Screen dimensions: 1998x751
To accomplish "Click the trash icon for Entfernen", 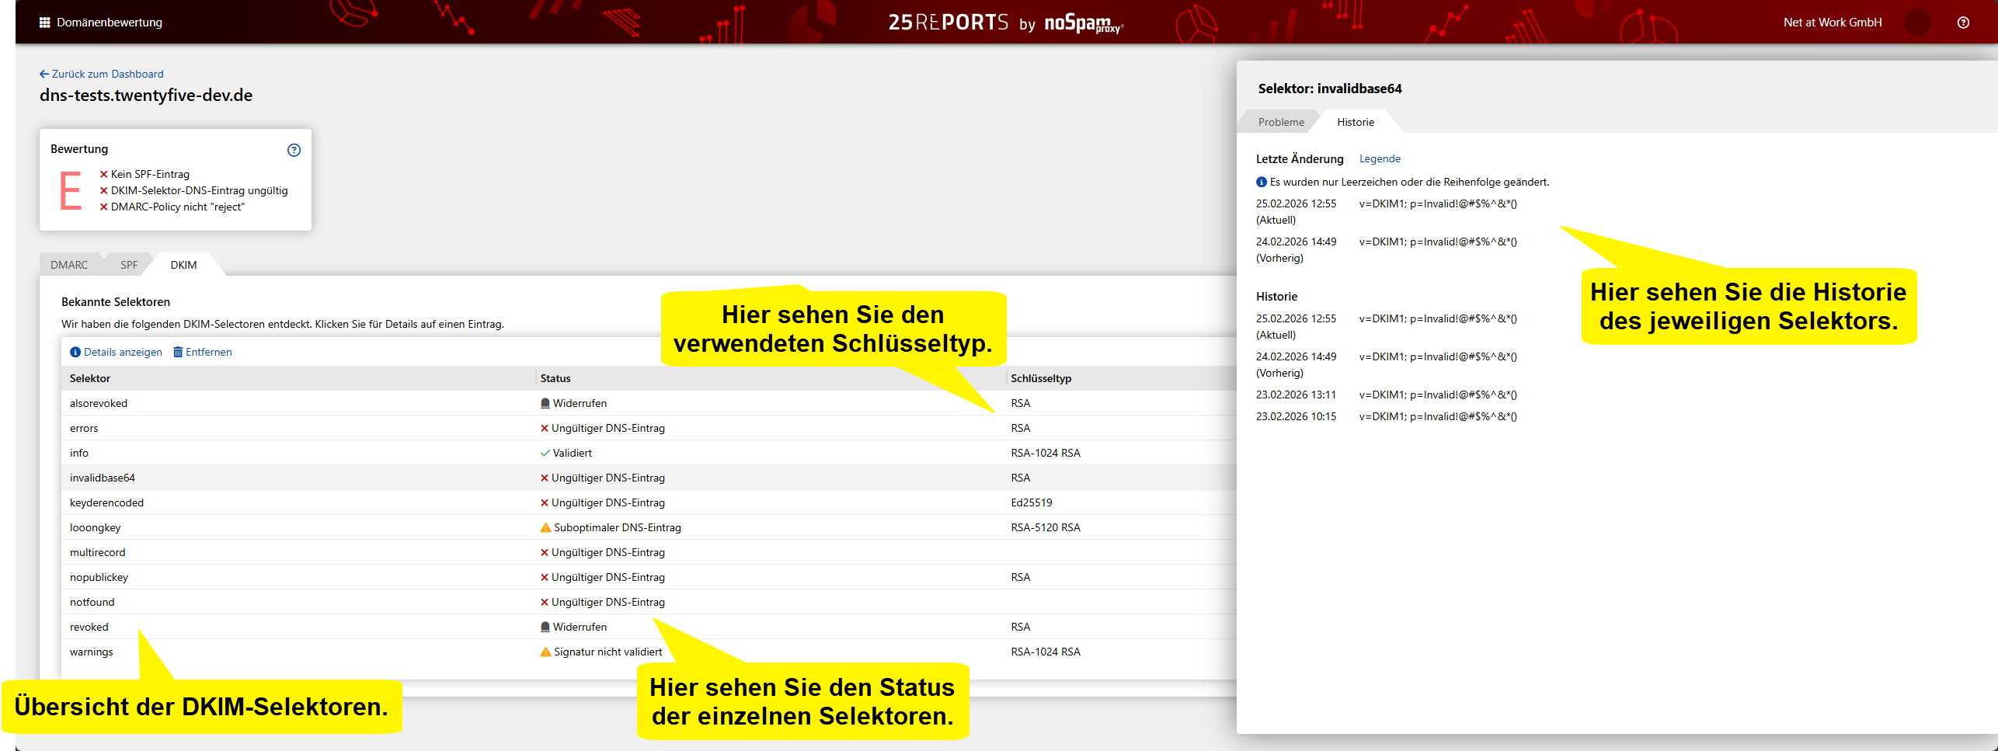I will point(178,353).
